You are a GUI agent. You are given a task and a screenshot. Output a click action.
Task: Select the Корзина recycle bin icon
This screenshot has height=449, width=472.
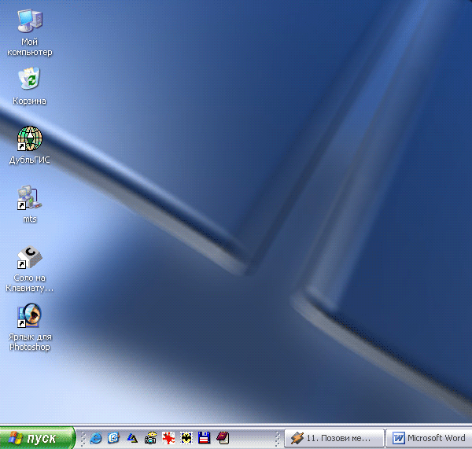coord(29,79)
